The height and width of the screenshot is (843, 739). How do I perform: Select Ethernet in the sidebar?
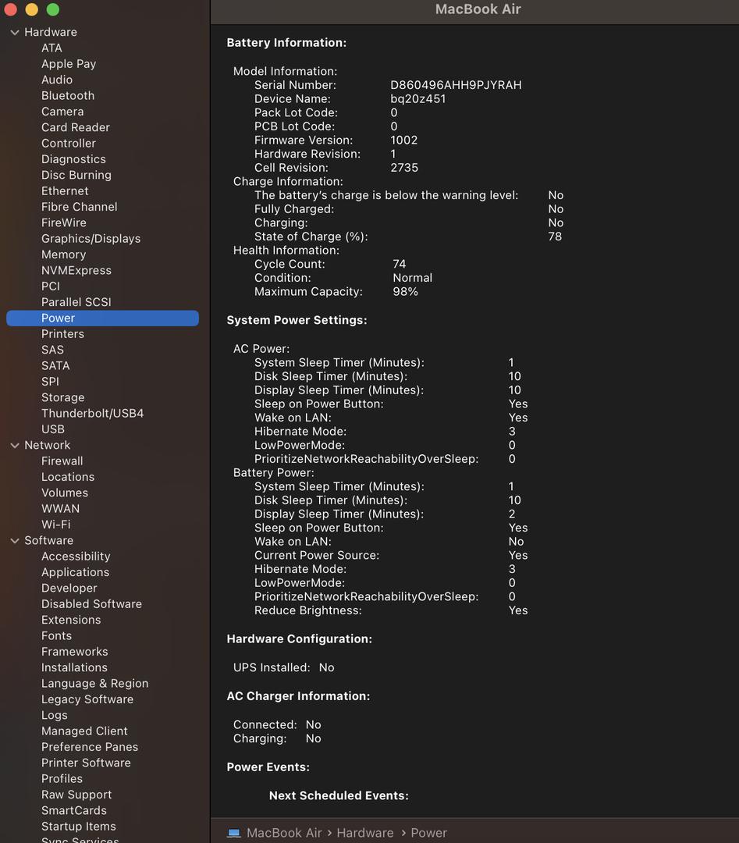point(65,191)
